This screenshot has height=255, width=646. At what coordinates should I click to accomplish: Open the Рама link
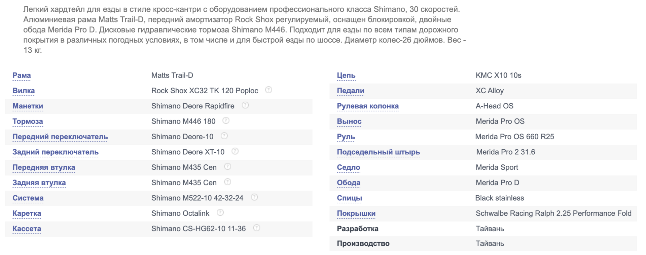pyautogui.click(x=22, y=75)
